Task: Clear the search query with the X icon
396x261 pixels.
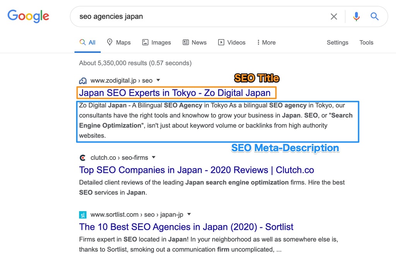Action: 334,16
